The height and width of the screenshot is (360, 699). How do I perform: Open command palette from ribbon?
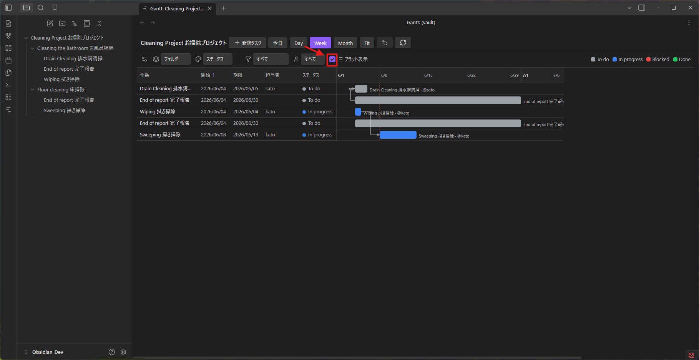8,85
